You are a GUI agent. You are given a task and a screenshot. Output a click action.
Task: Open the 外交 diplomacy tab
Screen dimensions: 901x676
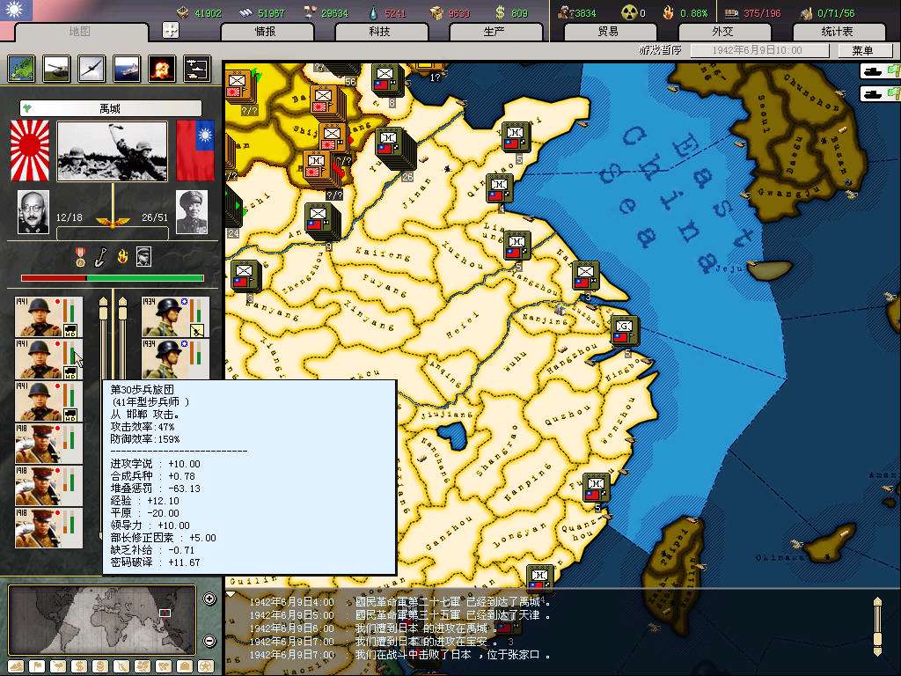tap(723, 31)
